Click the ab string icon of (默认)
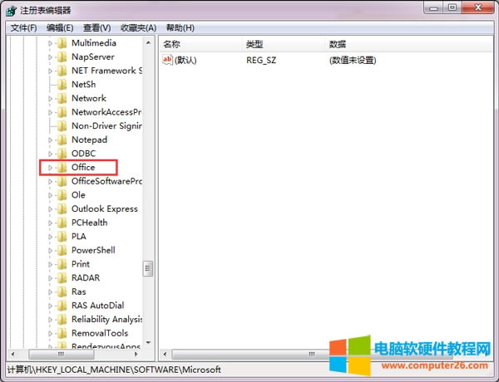Screen dimensions: 499x382 [x=167, y=60]
